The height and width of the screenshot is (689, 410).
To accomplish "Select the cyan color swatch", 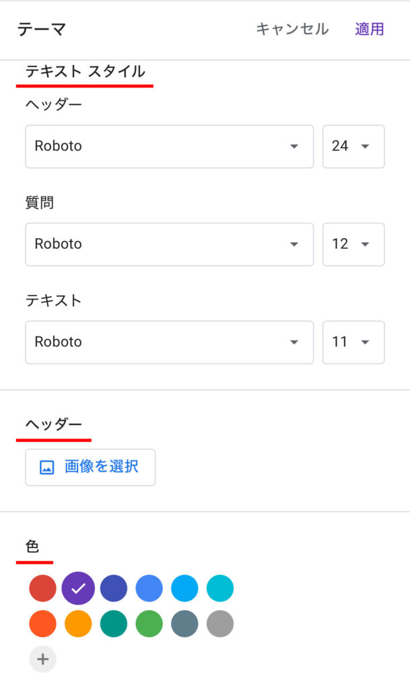I will 220,589.
